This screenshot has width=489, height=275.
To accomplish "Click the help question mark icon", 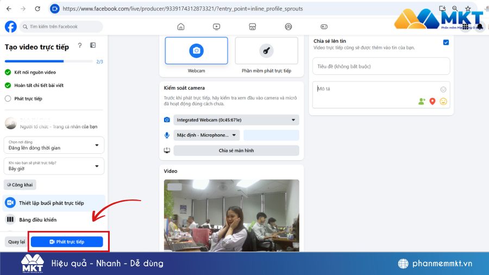I will click(x=80, y=46).
